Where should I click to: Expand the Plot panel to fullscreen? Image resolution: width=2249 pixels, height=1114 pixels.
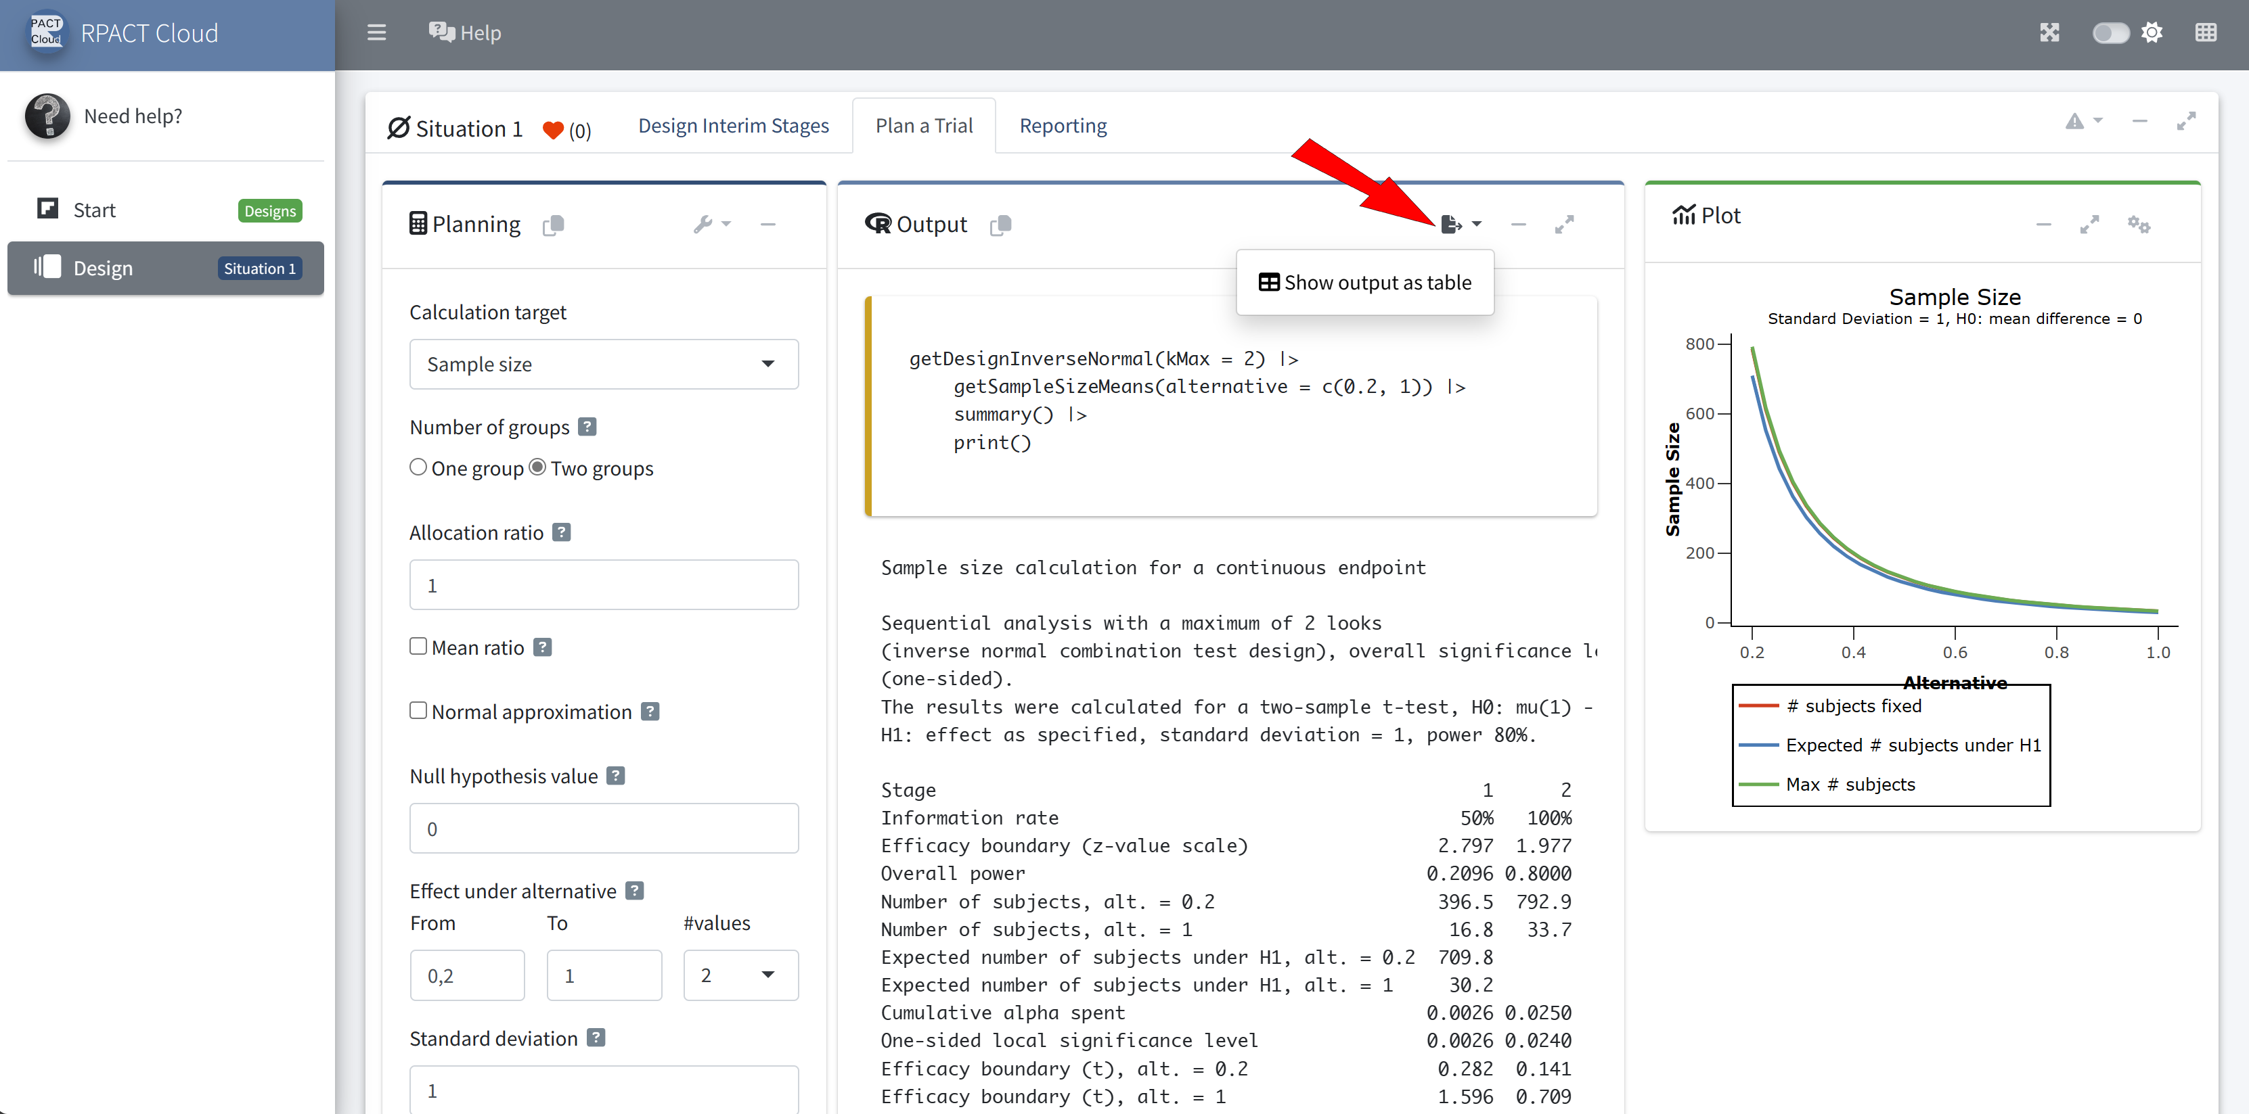2089,224
